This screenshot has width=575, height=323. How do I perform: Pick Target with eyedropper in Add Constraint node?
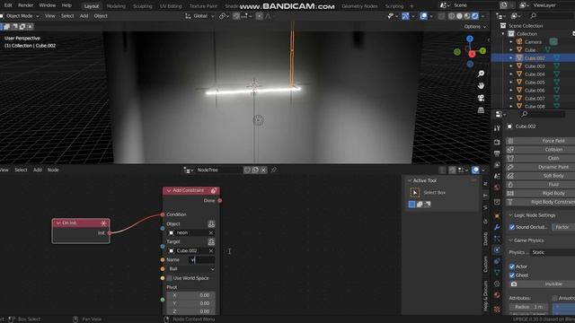[211, 241]
